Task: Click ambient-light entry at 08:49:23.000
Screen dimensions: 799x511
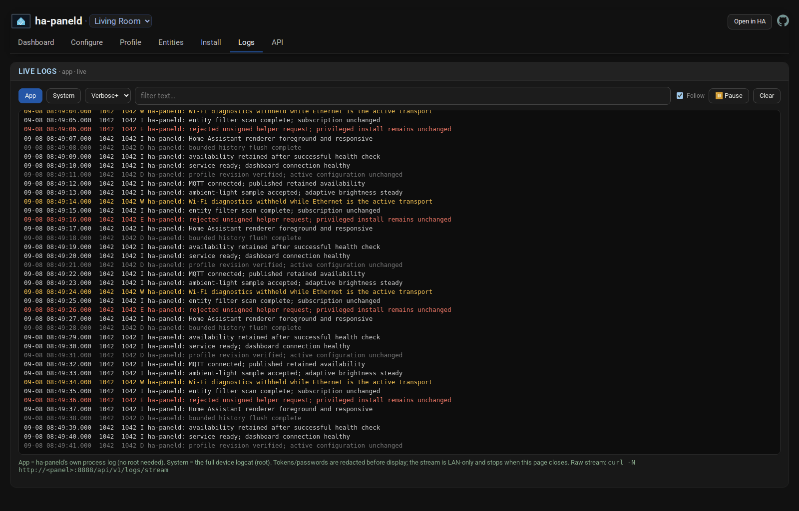Action: click(x=213, y=283)
